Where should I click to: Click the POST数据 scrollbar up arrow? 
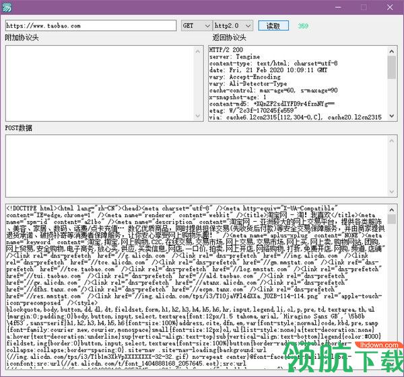tap(392, 140)
